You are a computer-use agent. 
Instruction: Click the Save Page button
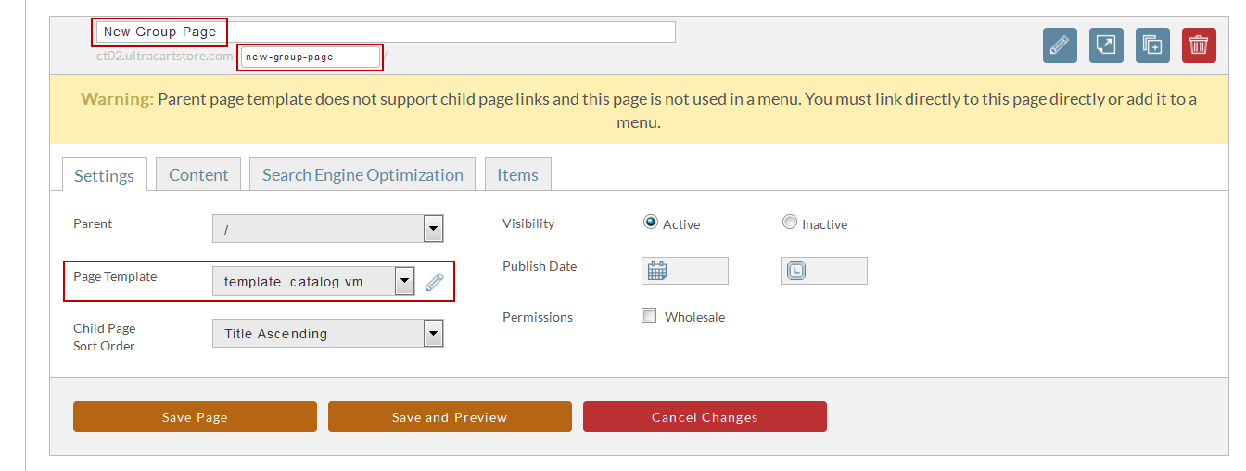coord(195,417)
